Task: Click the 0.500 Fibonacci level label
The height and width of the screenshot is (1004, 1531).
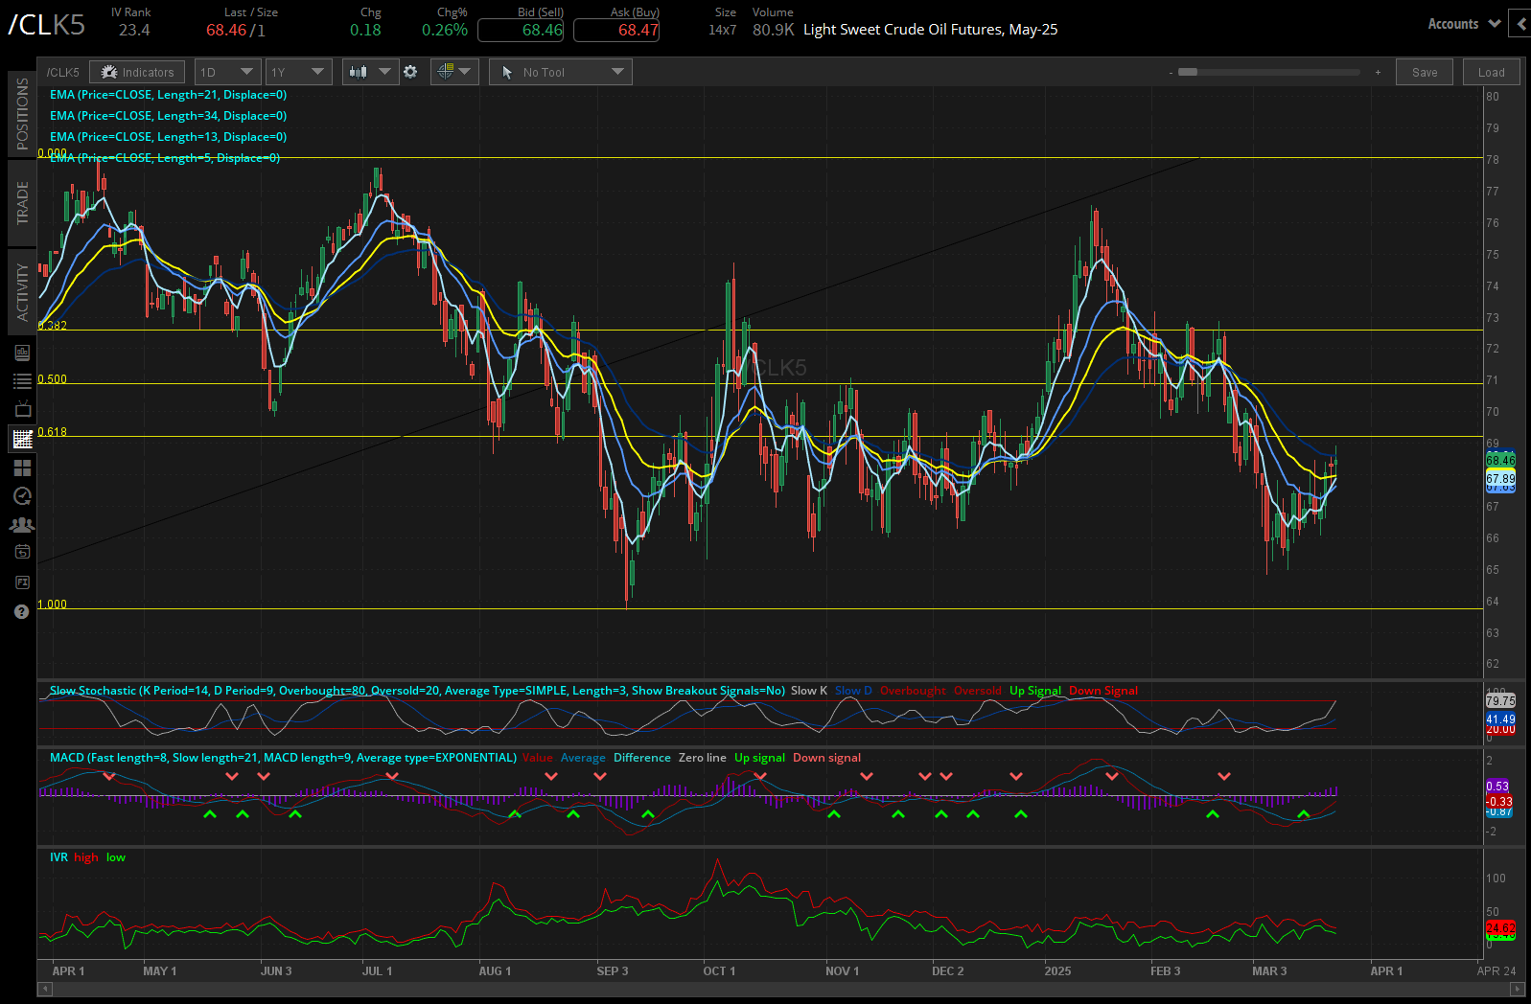Action: [x=53, y=379]
